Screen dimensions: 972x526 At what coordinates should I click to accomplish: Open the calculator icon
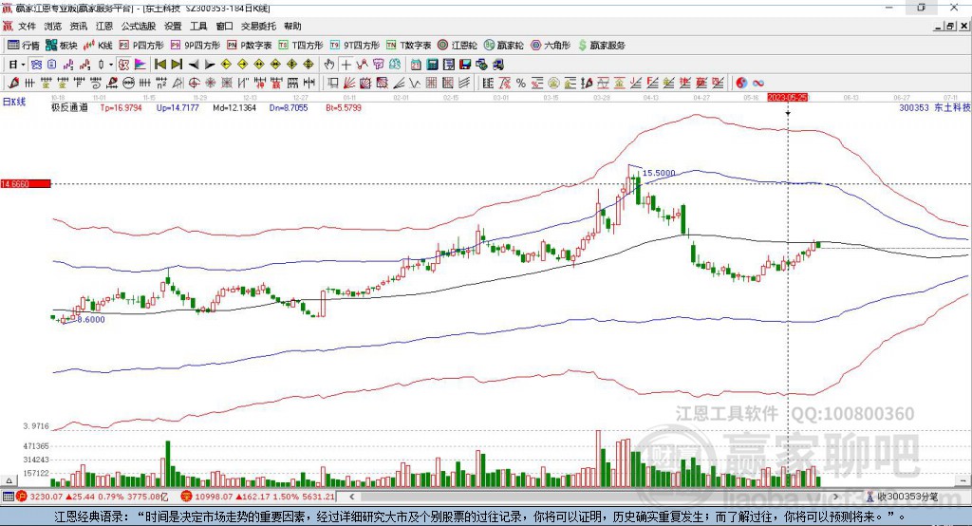(x=433, y=65)
